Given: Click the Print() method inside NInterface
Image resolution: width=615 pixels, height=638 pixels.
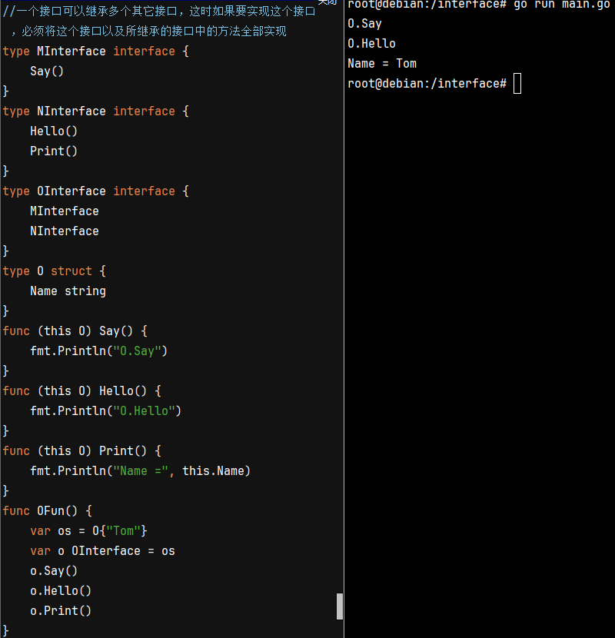Looking at the screenshot, I should tap(54, 151).
